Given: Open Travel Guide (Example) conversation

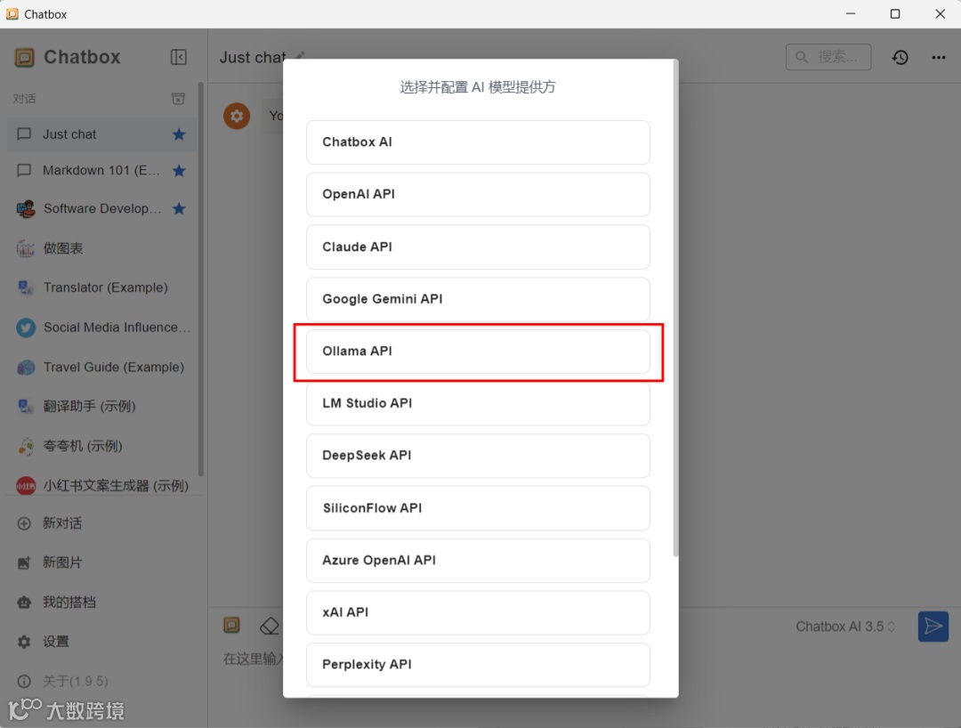Looking at the screenshot, I should point(101,367).
